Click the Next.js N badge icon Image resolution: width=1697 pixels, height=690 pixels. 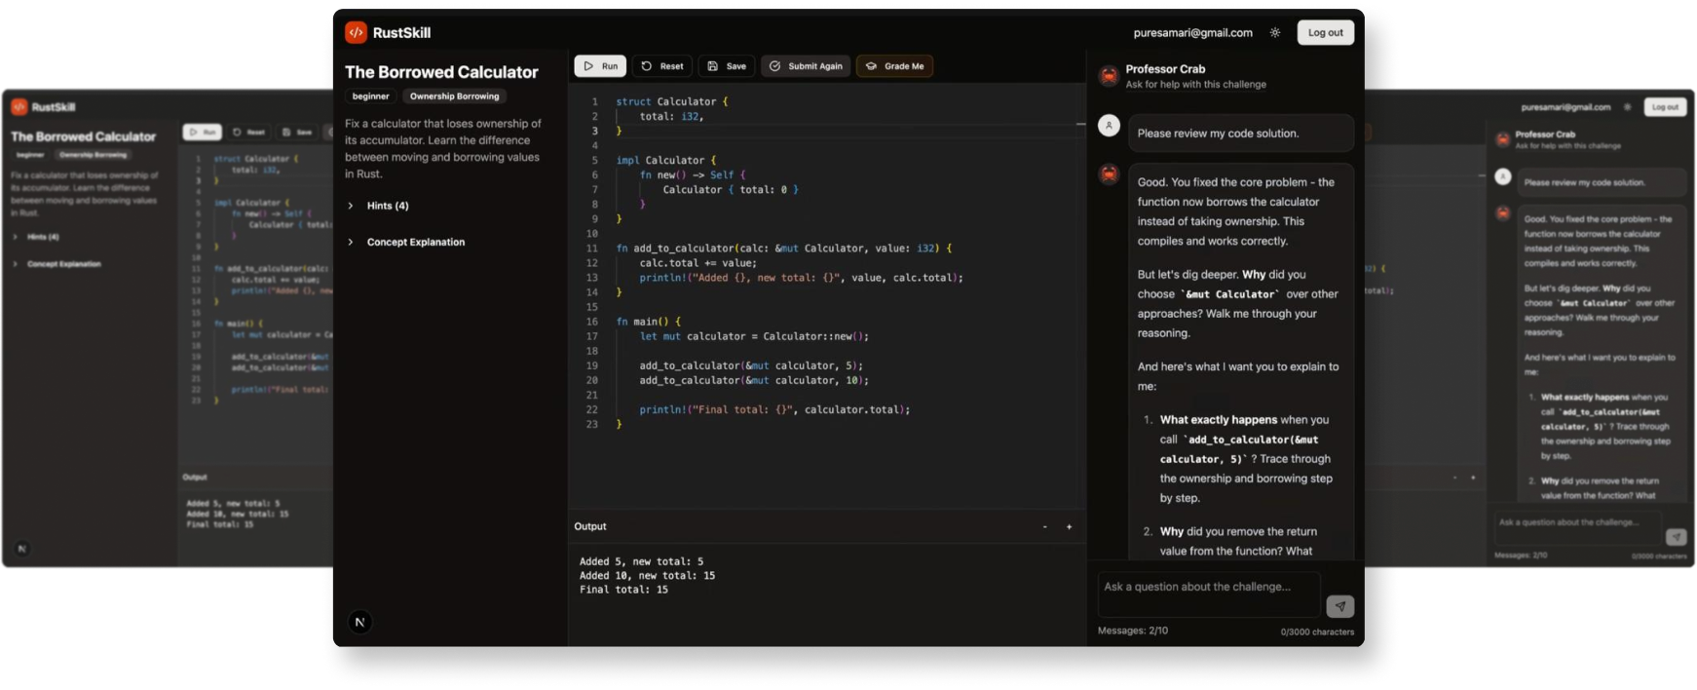(x=360, y=622)
